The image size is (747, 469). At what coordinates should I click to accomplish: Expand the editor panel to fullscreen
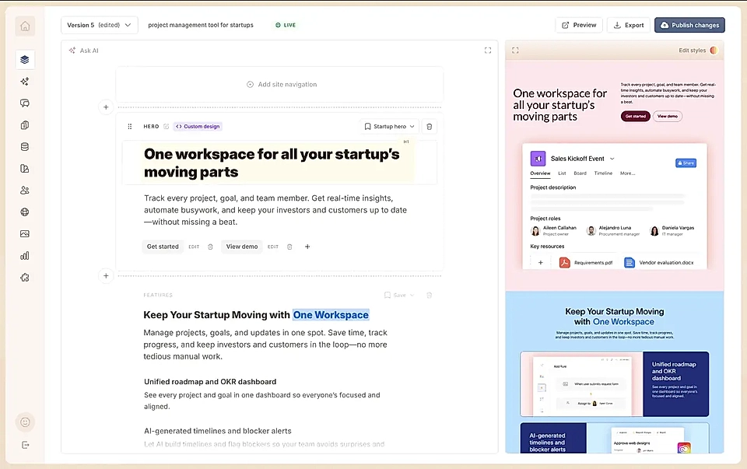pyautogui.click(x=488, y=51)
